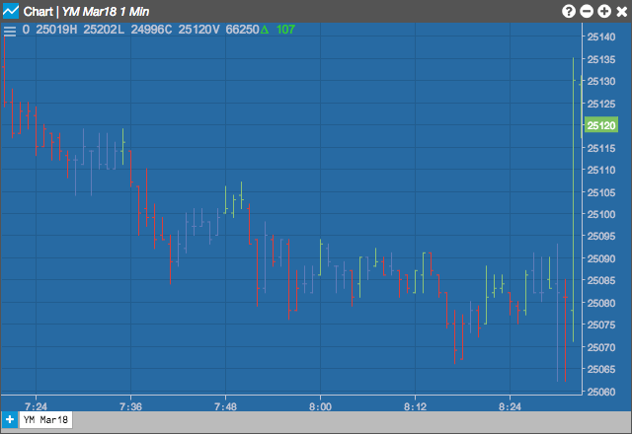Click the 7:36 time axis label
This screenshot has height=434, width=632.
(130, 406)
